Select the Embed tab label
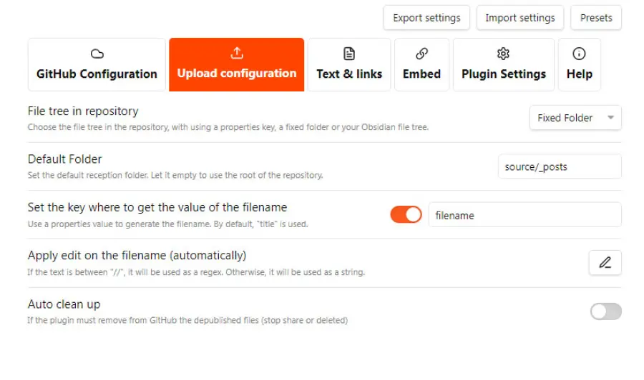 [421, 74]
